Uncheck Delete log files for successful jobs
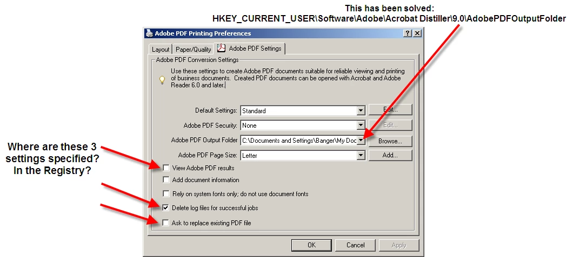This screenshot has height=257, width=573. pyautogui.click(x=166, y=208)
